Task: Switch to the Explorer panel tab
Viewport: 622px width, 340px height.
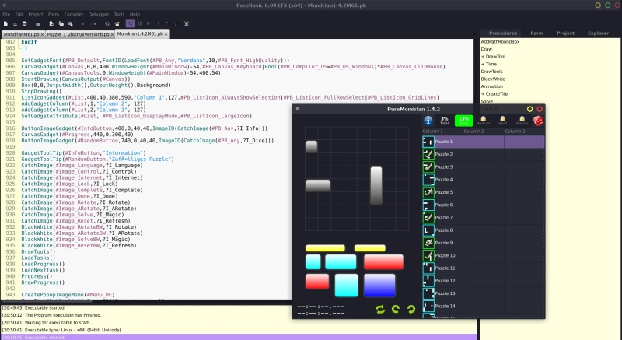Action: tap(598, 33)
